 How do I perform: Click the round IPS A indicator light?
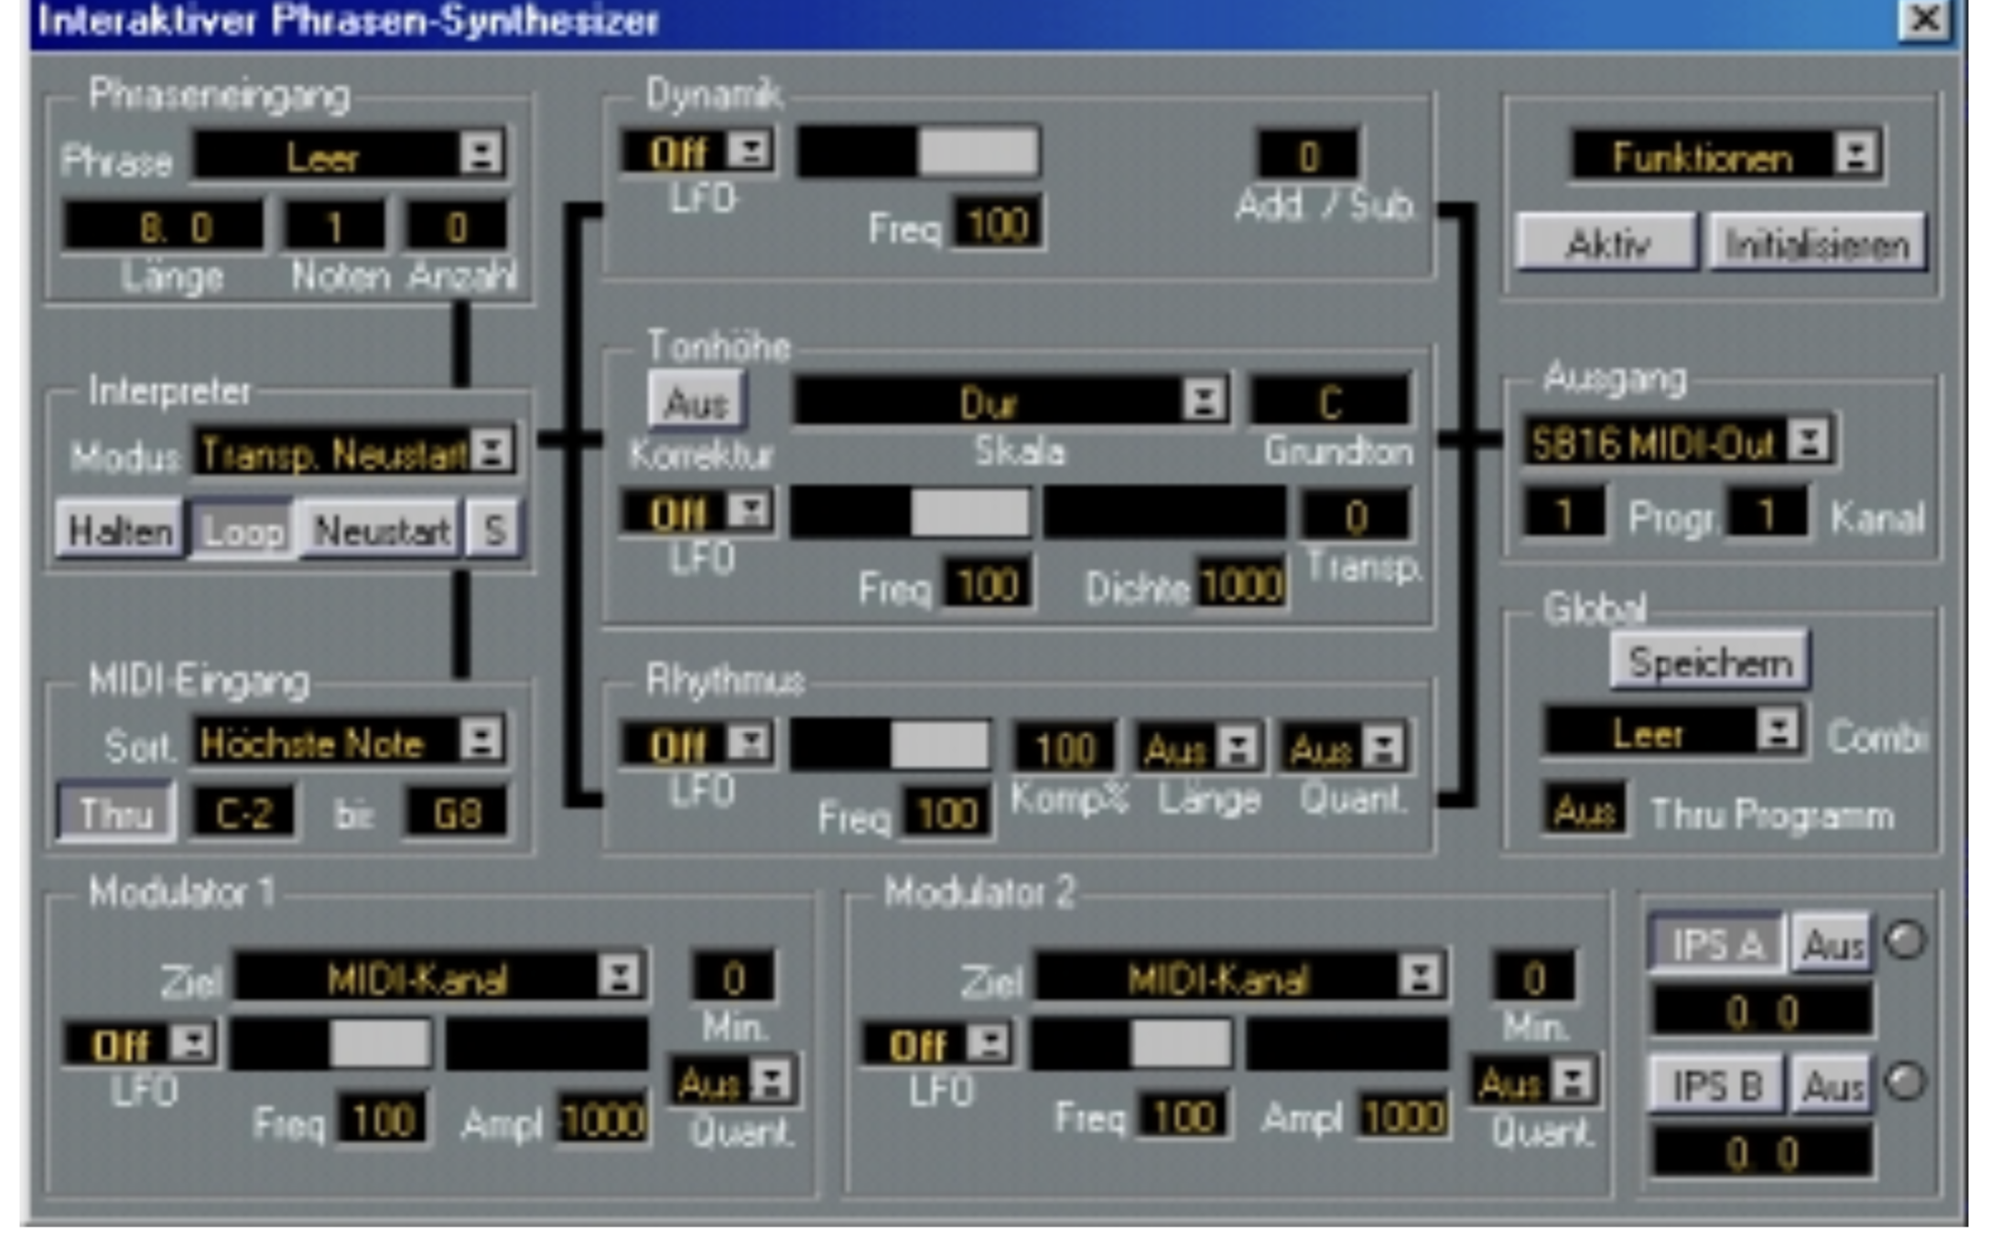click(1905, 940)
